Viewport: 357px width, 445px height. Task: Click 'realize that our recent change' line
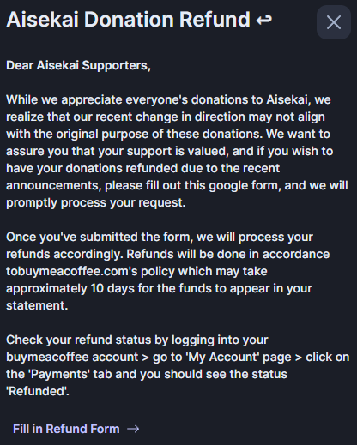[x=166, y=117]
